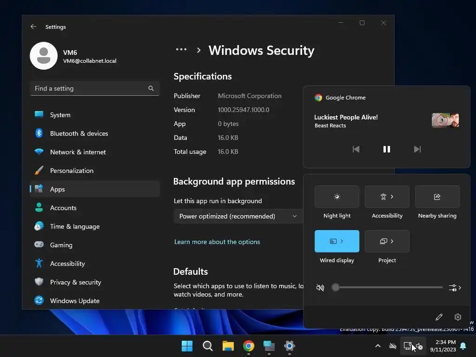The height and width of the screenshot is (357, 476).
Task: Click the OneDrive cloud tray icon
Action: 393,346
